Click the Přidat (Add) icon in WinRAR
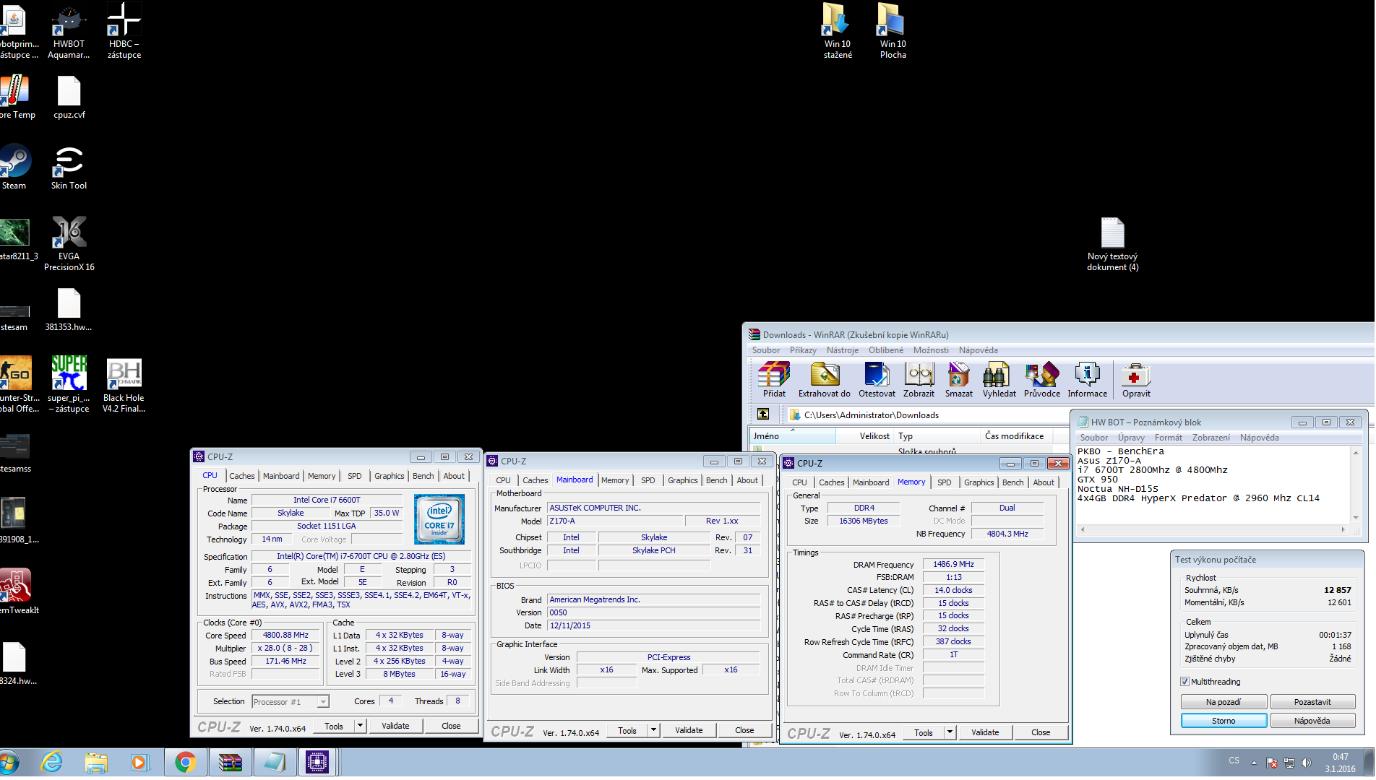This screenshot has height=780, width=1376. tap(773, 380)
